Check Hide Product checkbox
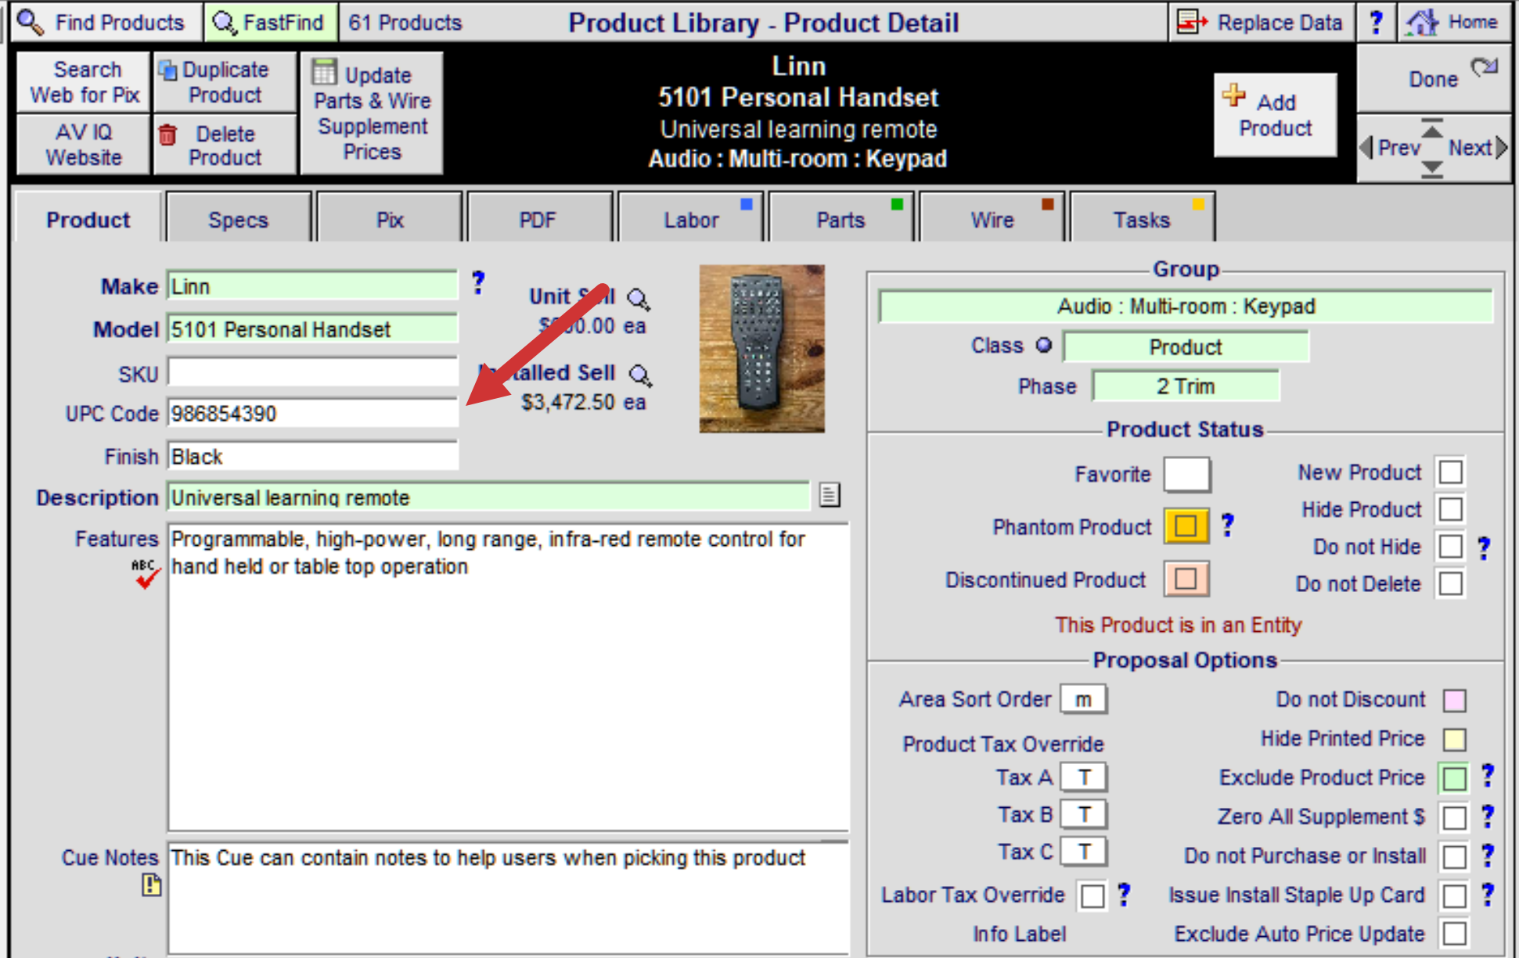 click(x=1450, y=509)
